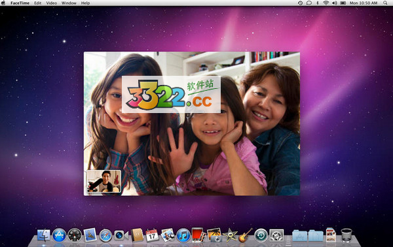Open the Help menu
This screenshot has width=393, height=247.
(x=85, y=3)
